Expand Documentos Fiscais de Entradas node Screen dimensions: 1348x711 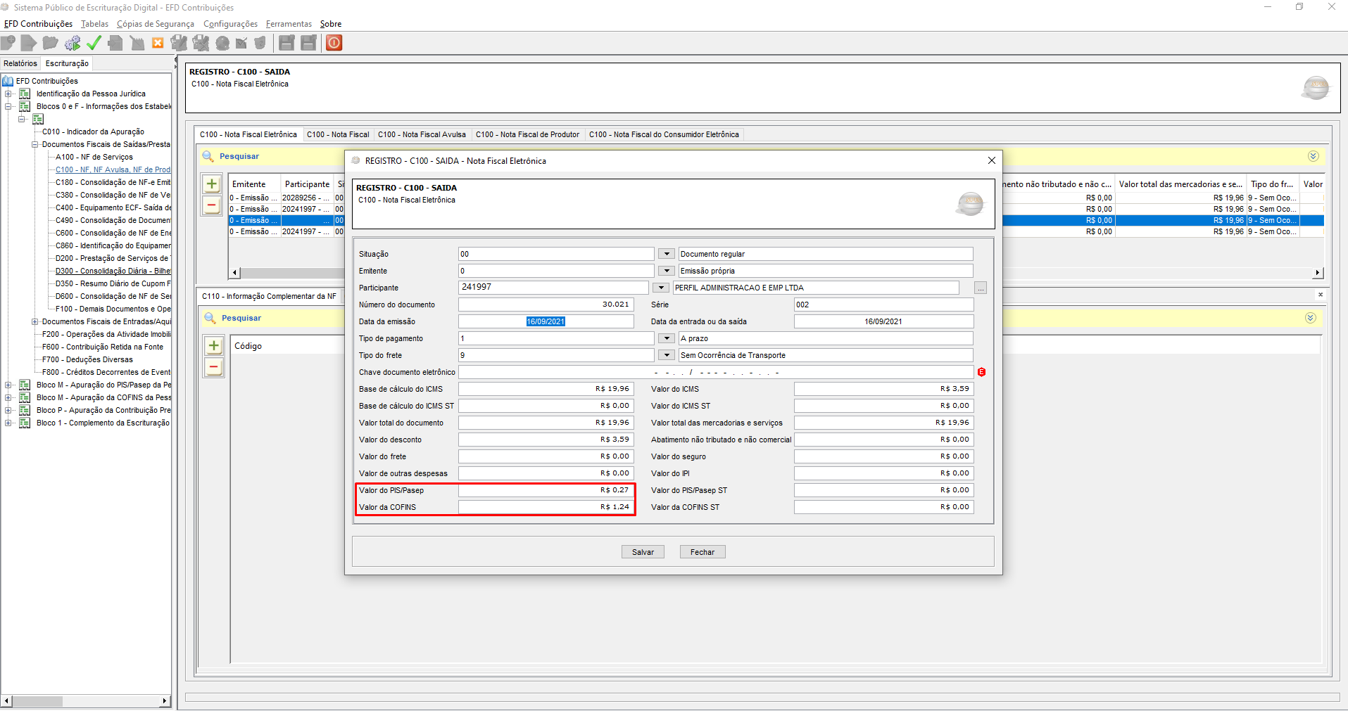tap(34, 321)
